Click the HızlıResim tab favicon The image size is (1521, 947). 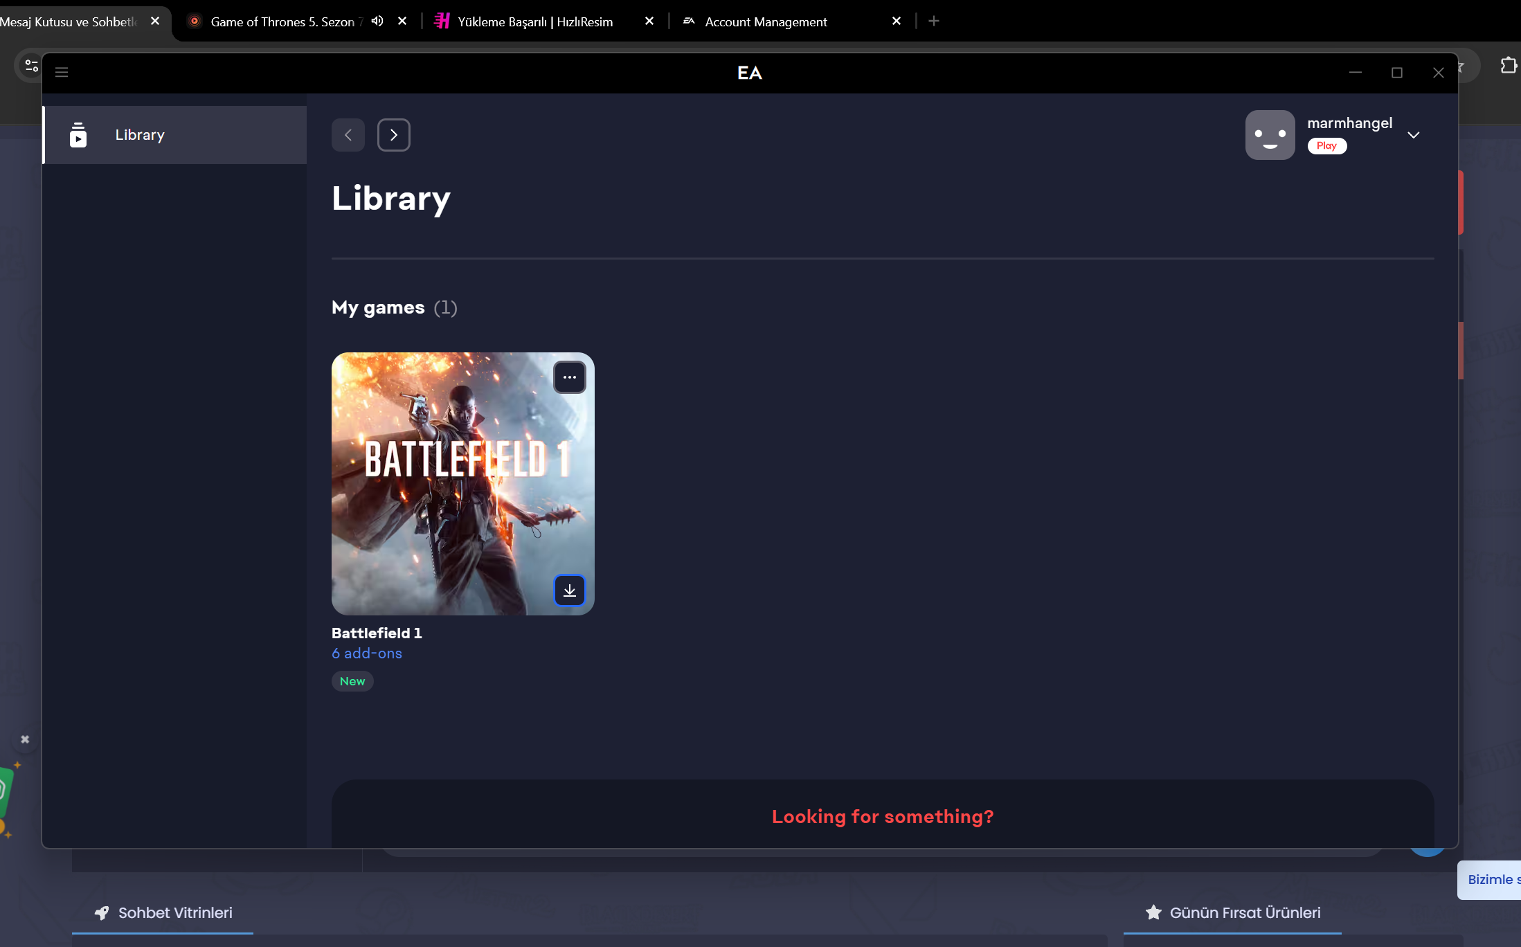point(442,21)
